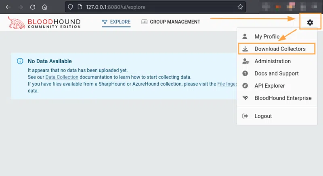Screen dimensions: 323x176
Task: Open Docs and Support menu entry
Action: tap(277, 74)
